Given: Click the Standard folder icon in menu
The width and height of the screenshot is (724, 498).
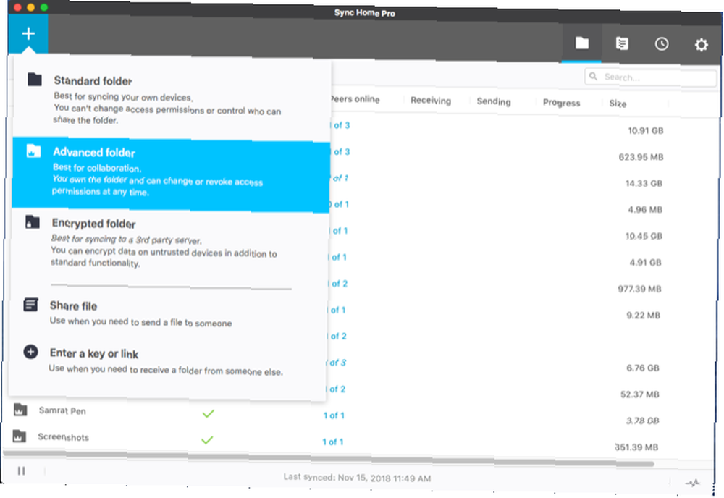Looking at the screenshot, I should (x=35, y=80).
